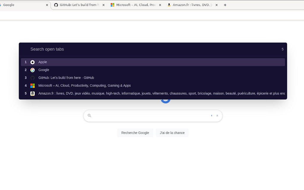The width and height of the screenshot is (304, 190).
Task: Close the Google browser tab
Action: tap(47, 5)
